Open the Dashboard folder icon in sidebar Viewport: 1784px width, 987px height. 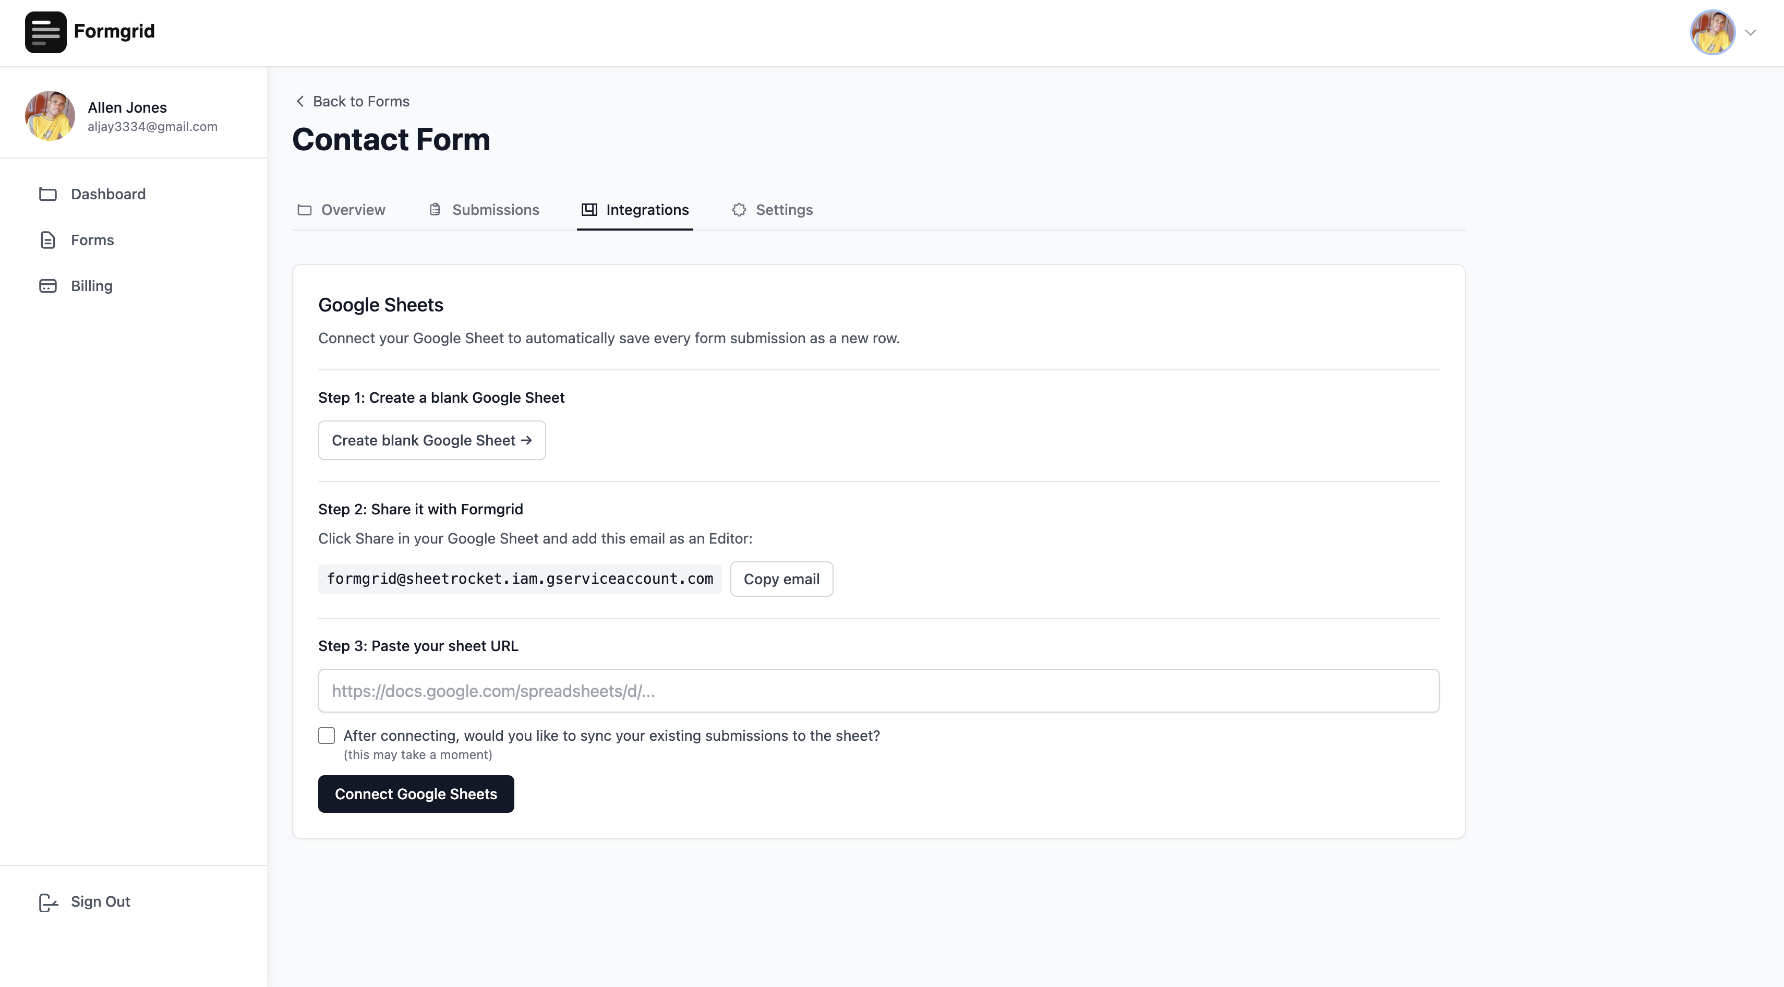click(48, 194)
